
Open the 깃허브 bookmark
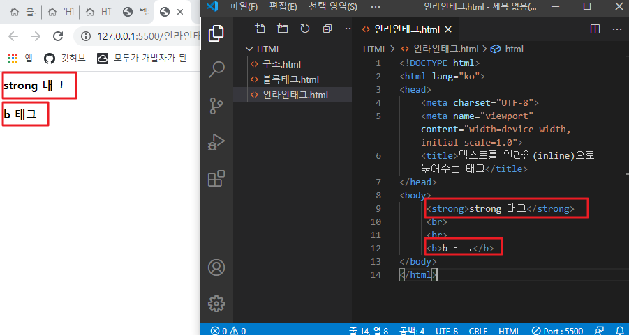[x=65, y=59]
